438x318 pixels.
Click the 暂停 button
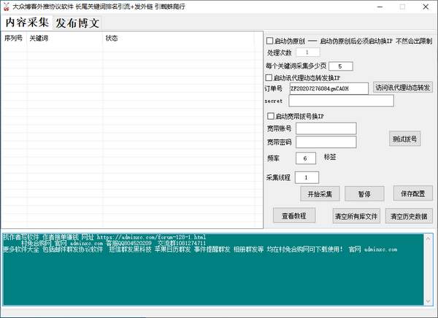[x=364, y=194]
